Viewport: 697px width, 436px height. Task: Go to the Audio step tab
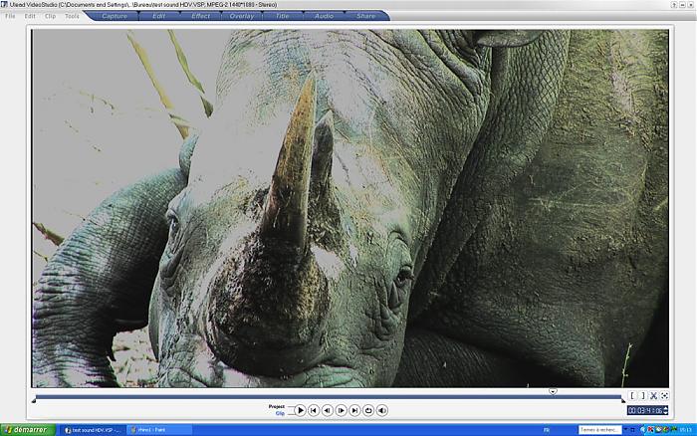tap(324, 16)
